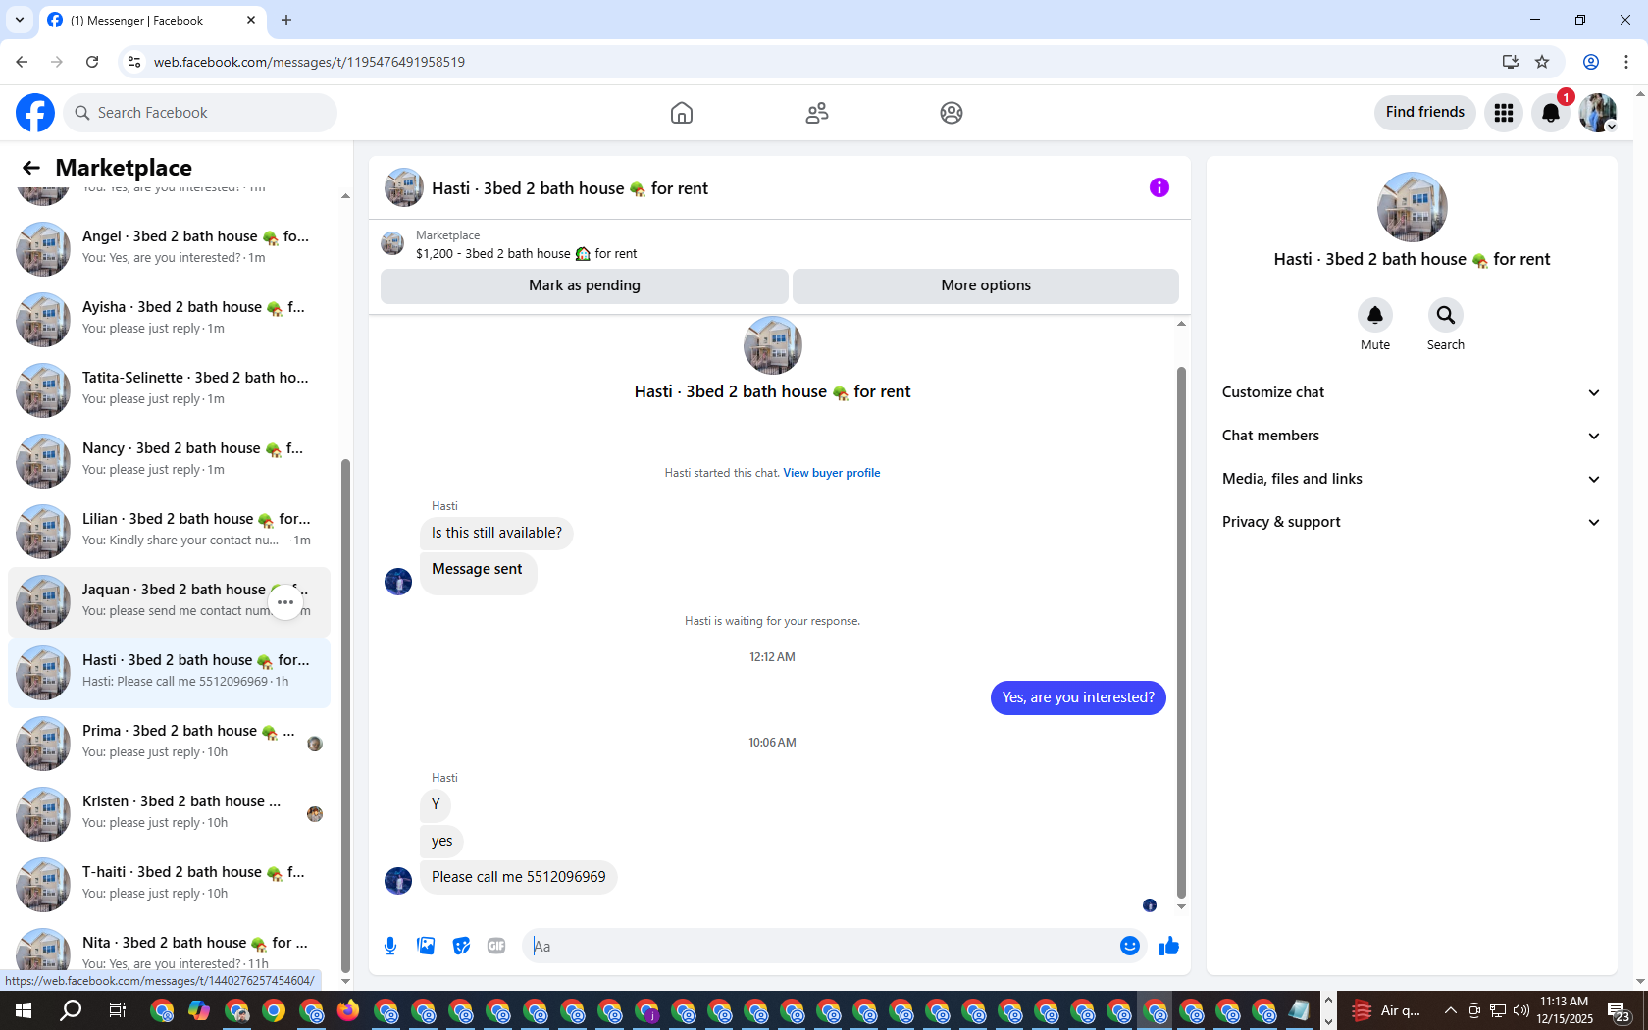Choose a GIF for the message
Image resolution: width=1648 pixels, height=1030 pixels.
496,946
